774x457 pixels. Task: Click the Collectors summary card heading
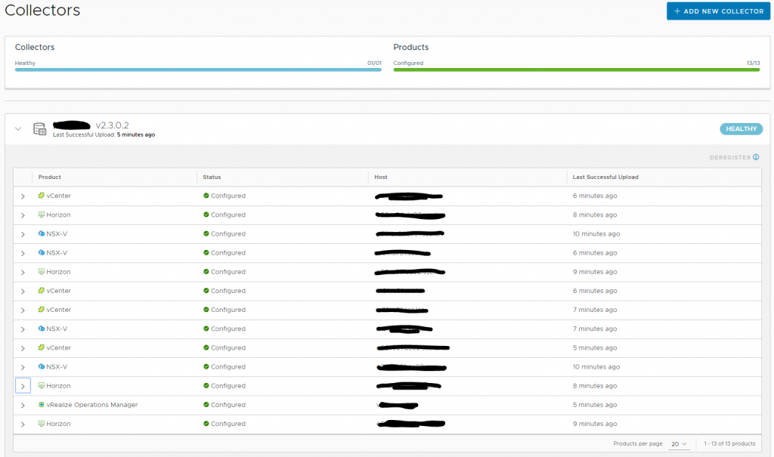pyautogui.click(x=35, y=47)
